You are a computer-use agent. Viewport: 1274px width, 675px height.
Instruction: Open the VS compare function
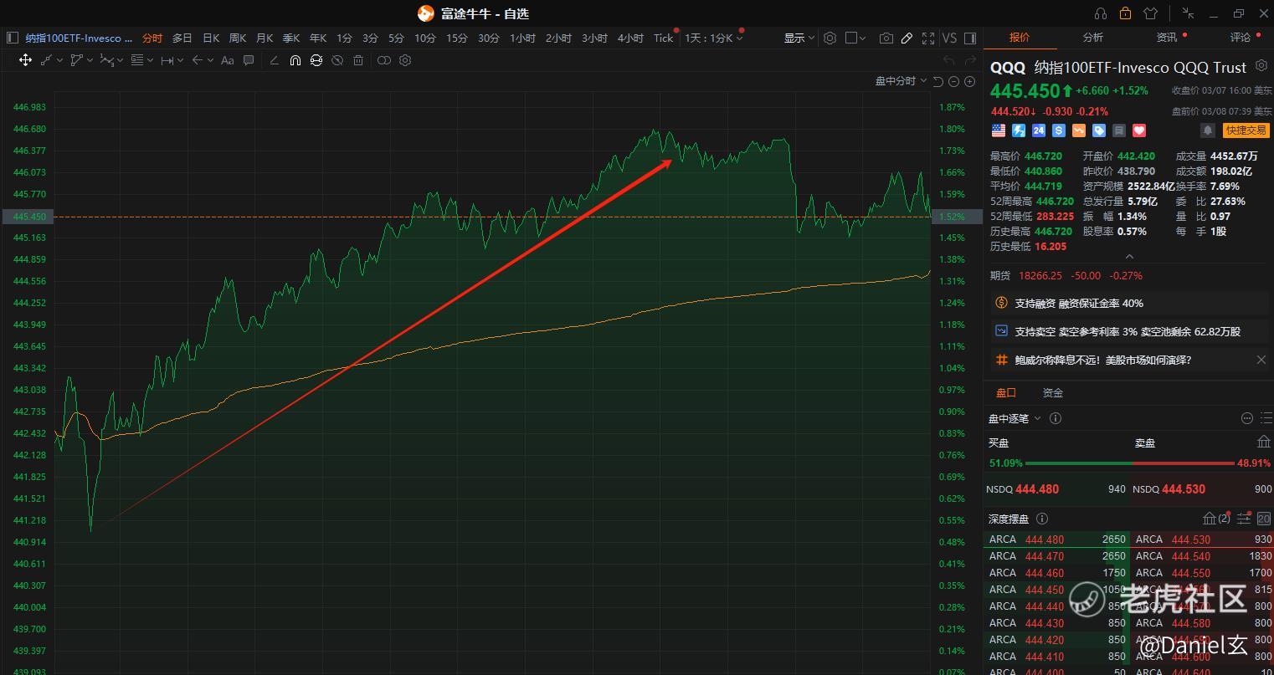click(949, 38)
